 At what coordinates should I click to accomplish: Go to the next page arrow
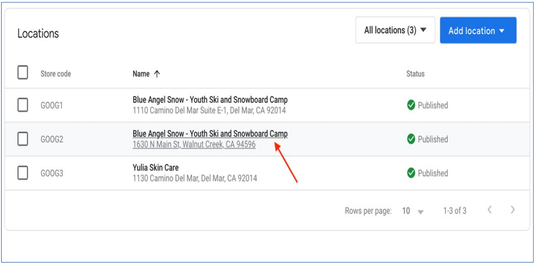pyautogui.click(x=513, y=210)
